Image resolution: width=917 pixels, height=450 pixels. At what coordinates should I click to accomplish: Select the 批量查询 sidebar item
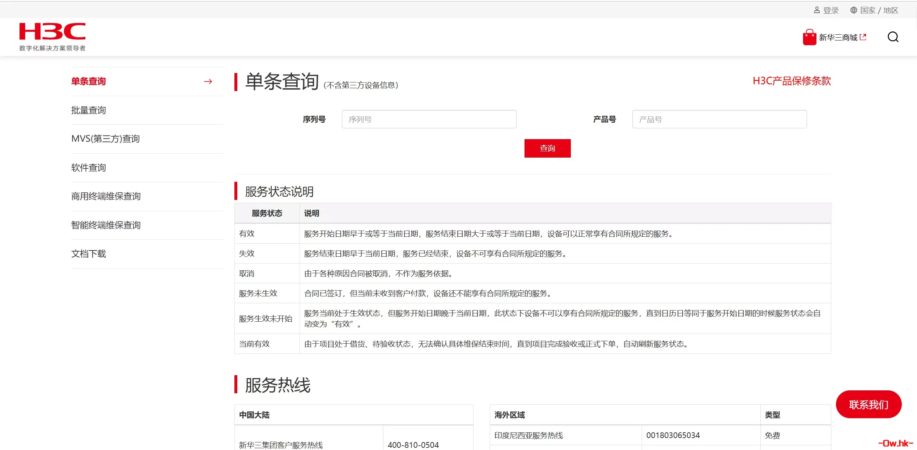coord(88,110)
